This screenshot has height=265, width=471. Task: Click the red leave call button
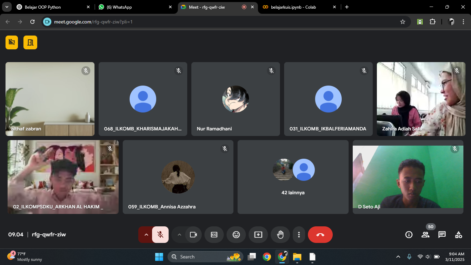[x=320, y=235]
